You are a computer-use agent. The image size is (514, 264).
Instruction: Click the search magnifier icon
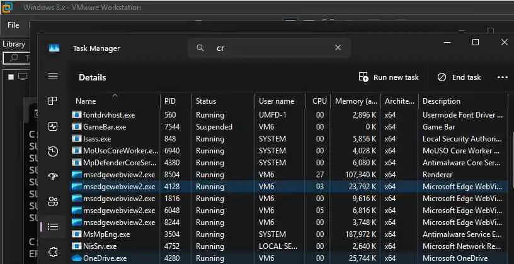tap(200, 48)
